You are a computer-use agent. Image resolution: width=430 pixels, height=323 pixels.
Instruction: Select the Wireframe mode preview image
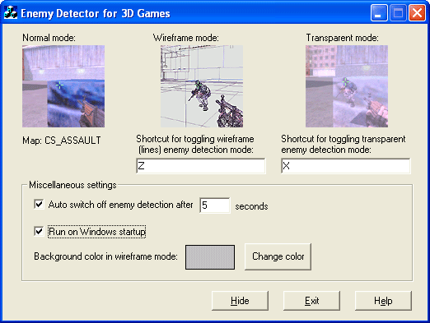(202, 86)
